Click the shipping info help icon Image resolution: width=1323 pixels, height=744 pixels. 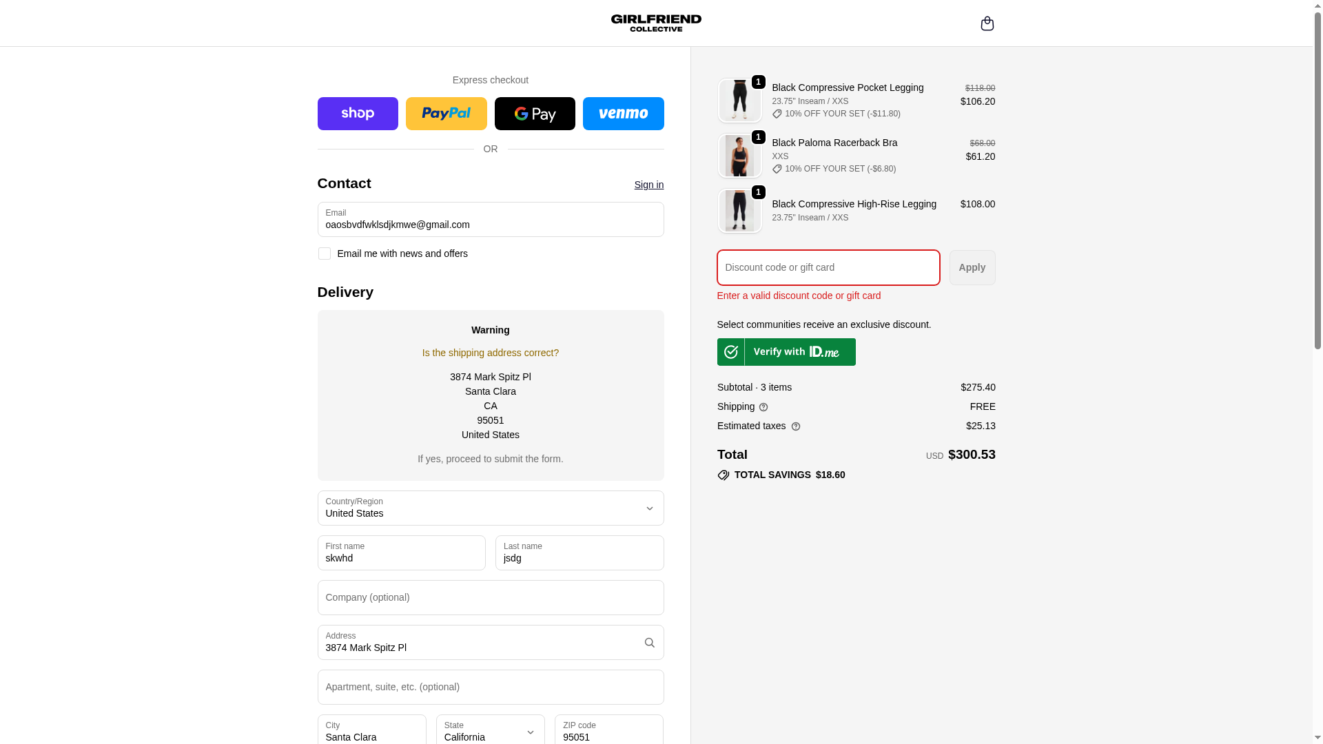pyautogui.click(x=763, y=407)
